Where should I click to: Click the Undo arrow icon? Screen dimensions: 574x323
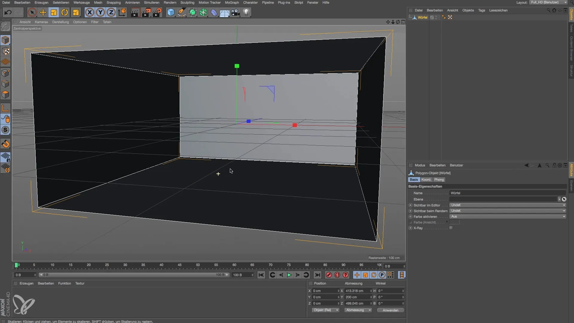[8, 12]
